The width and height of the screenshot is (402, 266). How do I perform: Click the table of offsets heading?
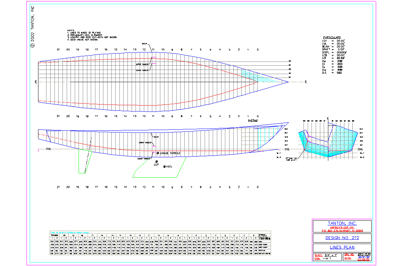70,232
